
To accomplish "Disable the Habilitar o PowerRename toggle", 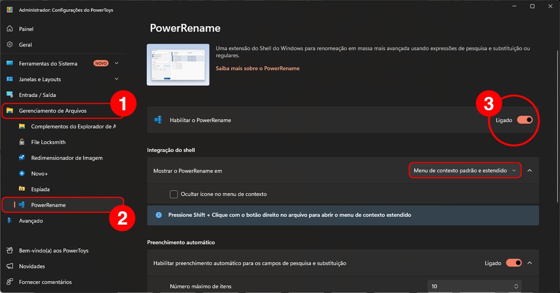I will pyautogui.click(x=525, y=120).
